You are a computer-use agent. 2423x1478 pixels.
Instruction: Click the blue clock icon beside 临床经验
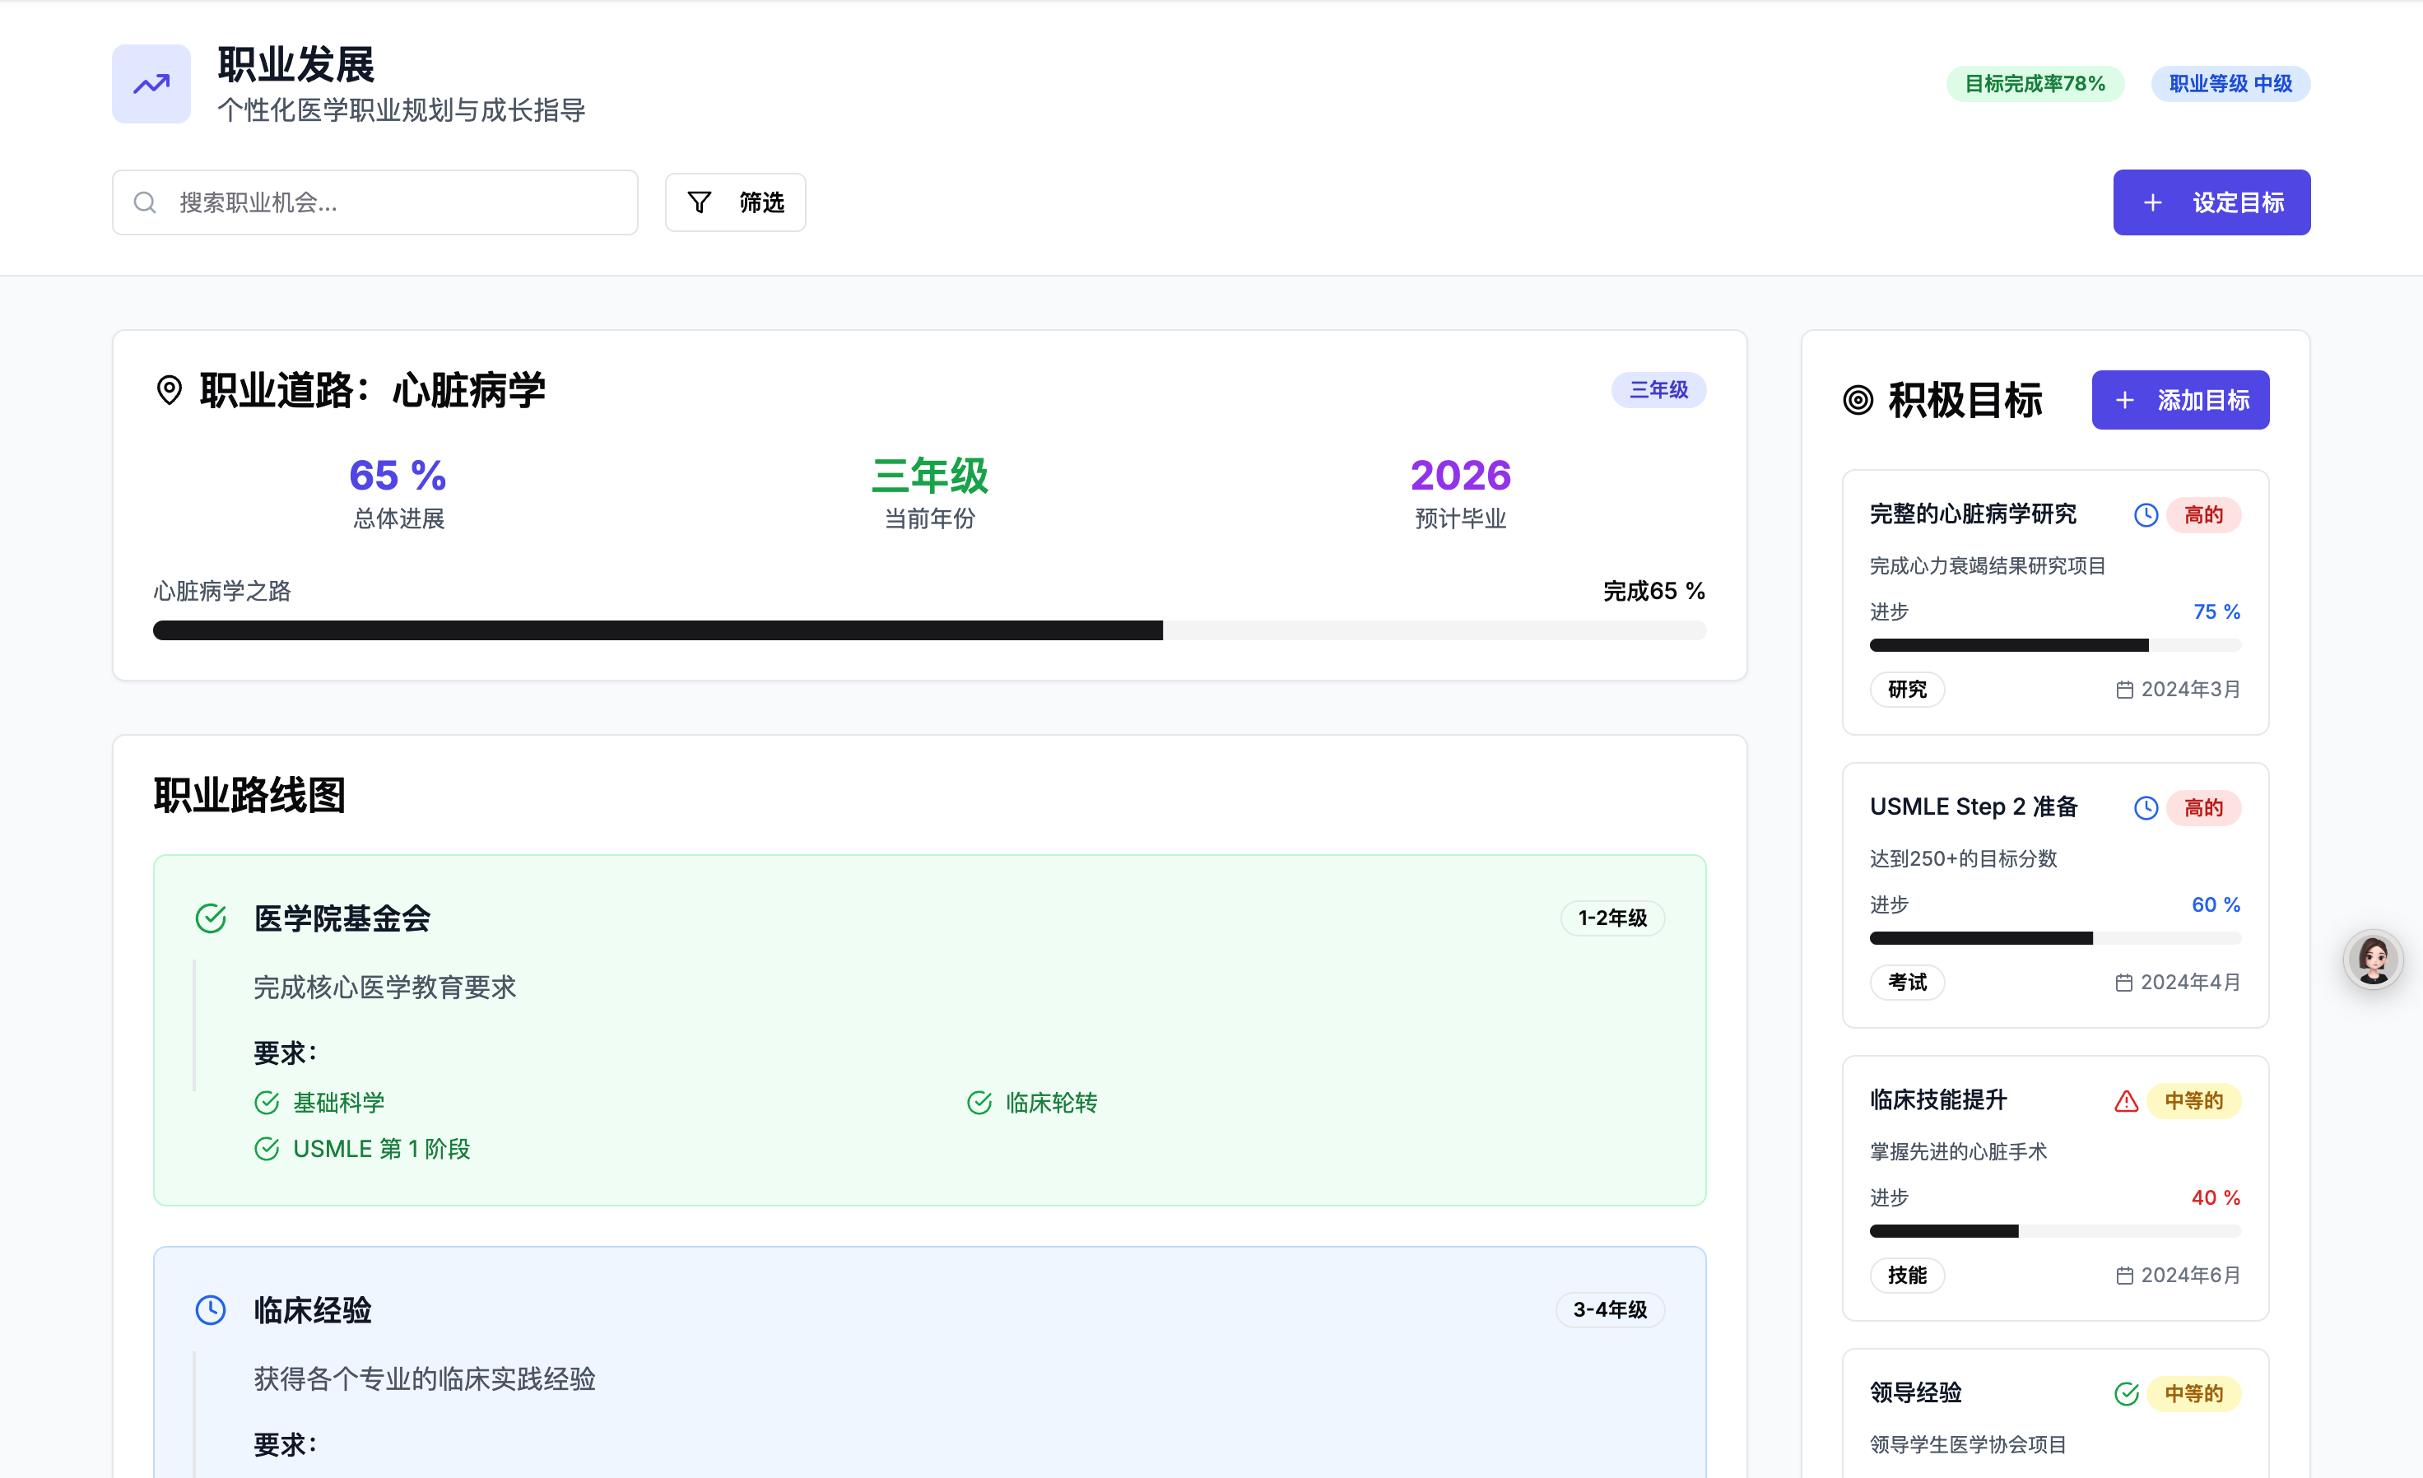pyautogui.click(x=211, y=1310)
